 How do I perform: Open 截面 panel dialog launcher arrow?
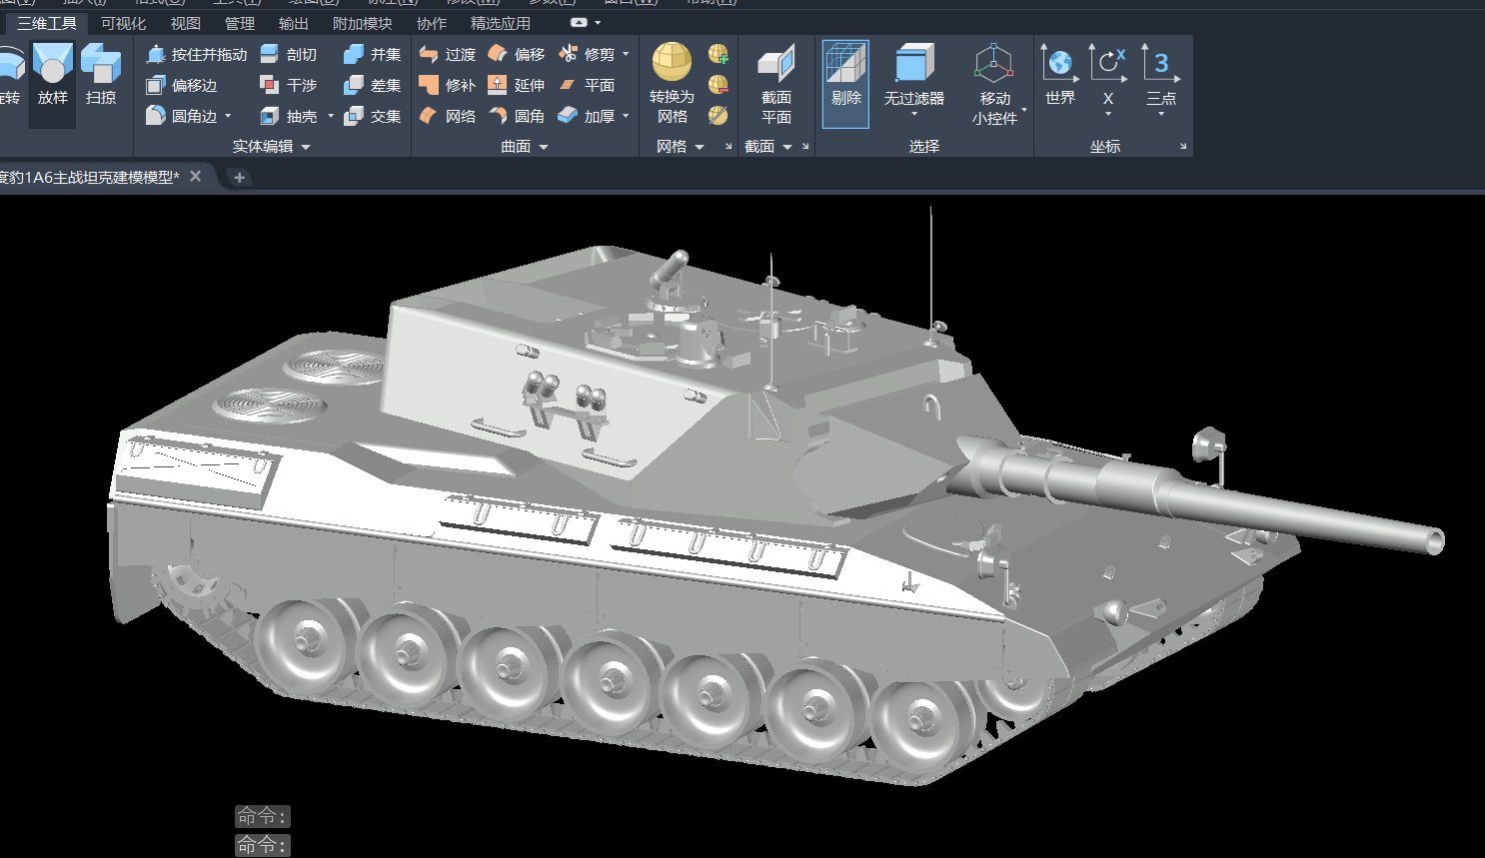pos(805,147)
